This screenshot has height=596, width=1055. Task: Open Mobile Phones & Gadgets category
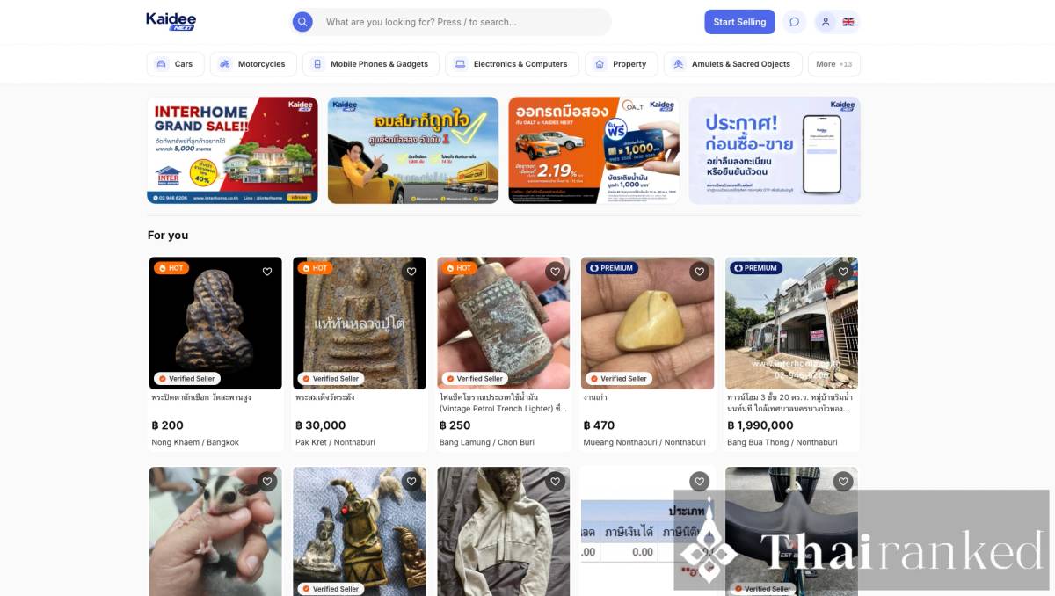(371, 64)
